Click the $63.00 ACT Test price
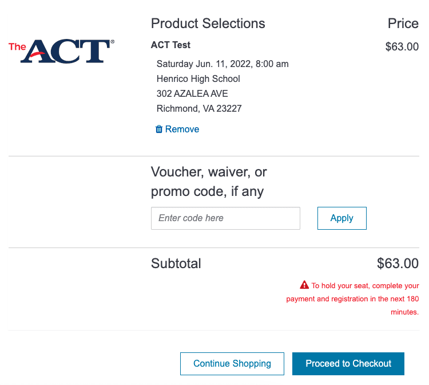The image size is (429, 385). click(402, 46)
